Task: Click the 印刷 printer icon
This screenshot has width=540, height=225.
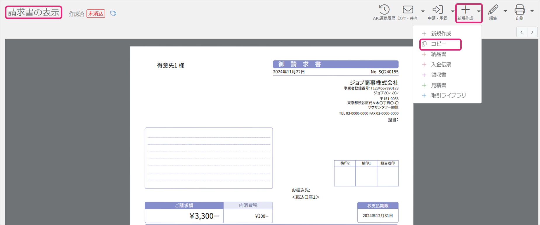Action: [x=520, y=10]
